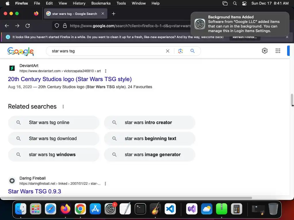This screenshot has height=220, width=294.
Task: Open the three-dot menu for Daring Fireball result
Action: coord(105,184)
